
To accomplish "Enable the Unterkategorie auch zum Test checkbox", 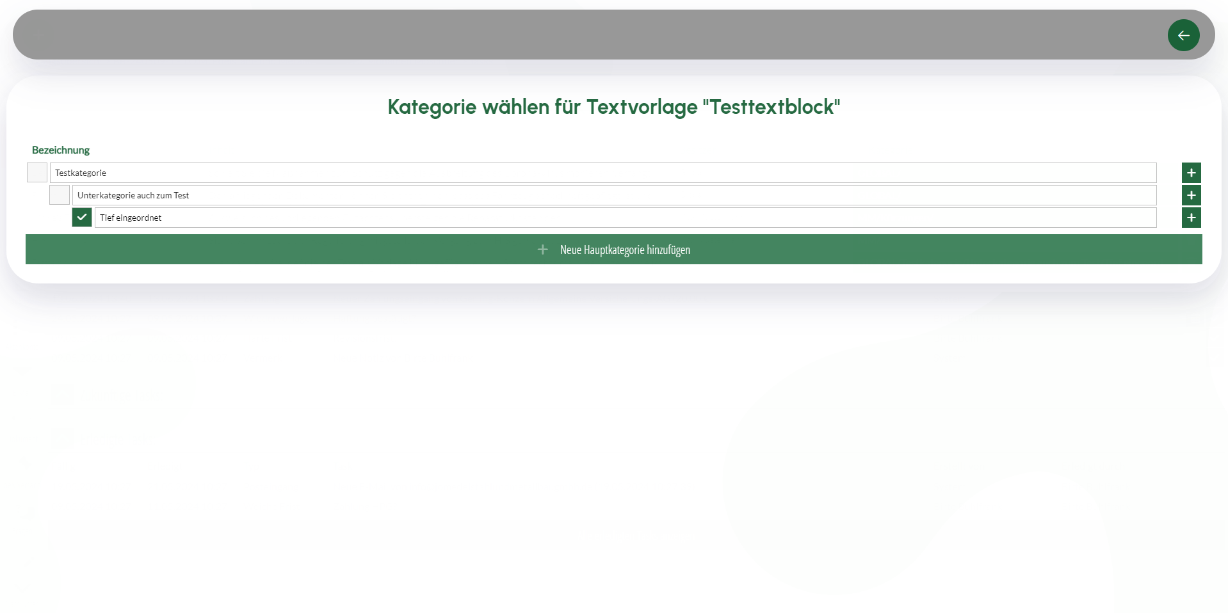I will coord(60,195).
